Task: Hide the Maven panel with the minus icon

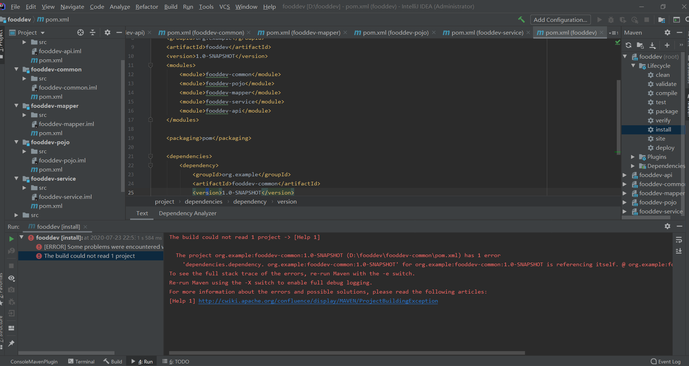Action: pyautogui.click(x=680, y=32)
